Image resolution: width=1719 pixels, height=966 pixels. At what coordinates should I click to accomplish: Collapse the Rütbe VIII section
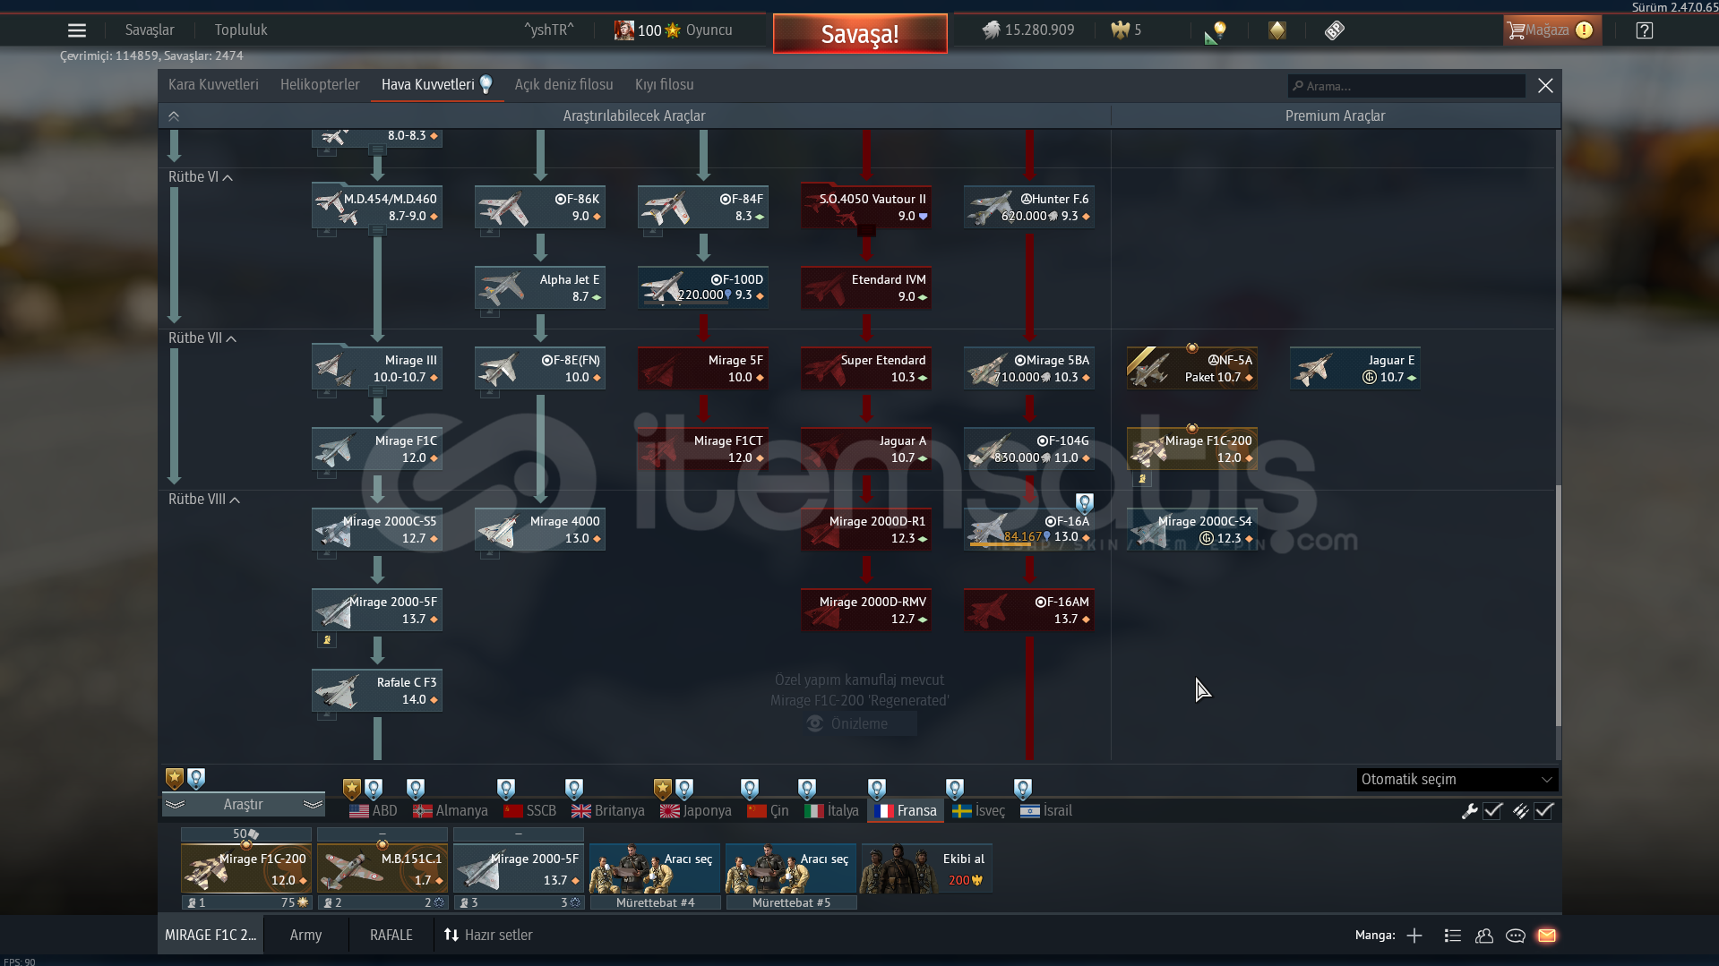[204, 499]
